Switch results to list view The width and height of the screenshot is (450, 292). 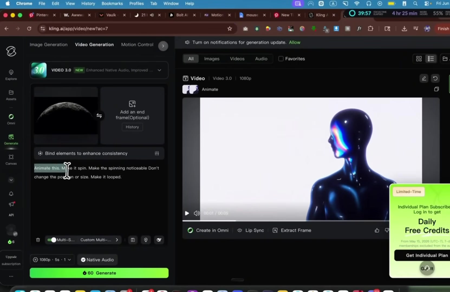click(431, 59)
